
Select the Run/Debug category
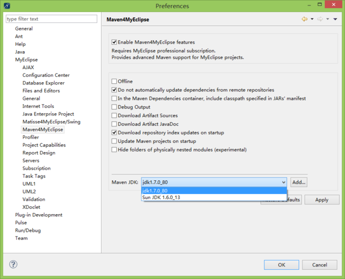click(x=28, y=230)
